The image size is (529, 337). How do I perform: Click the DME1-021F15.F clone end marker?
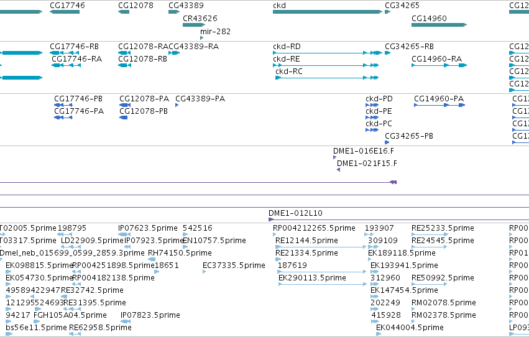click(x=338, y=170)
